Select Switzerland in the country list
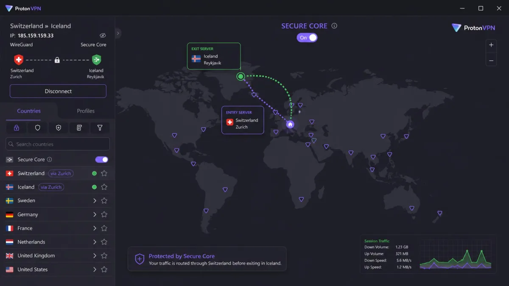Screen dimensions: 509x286 coord(57,173)
